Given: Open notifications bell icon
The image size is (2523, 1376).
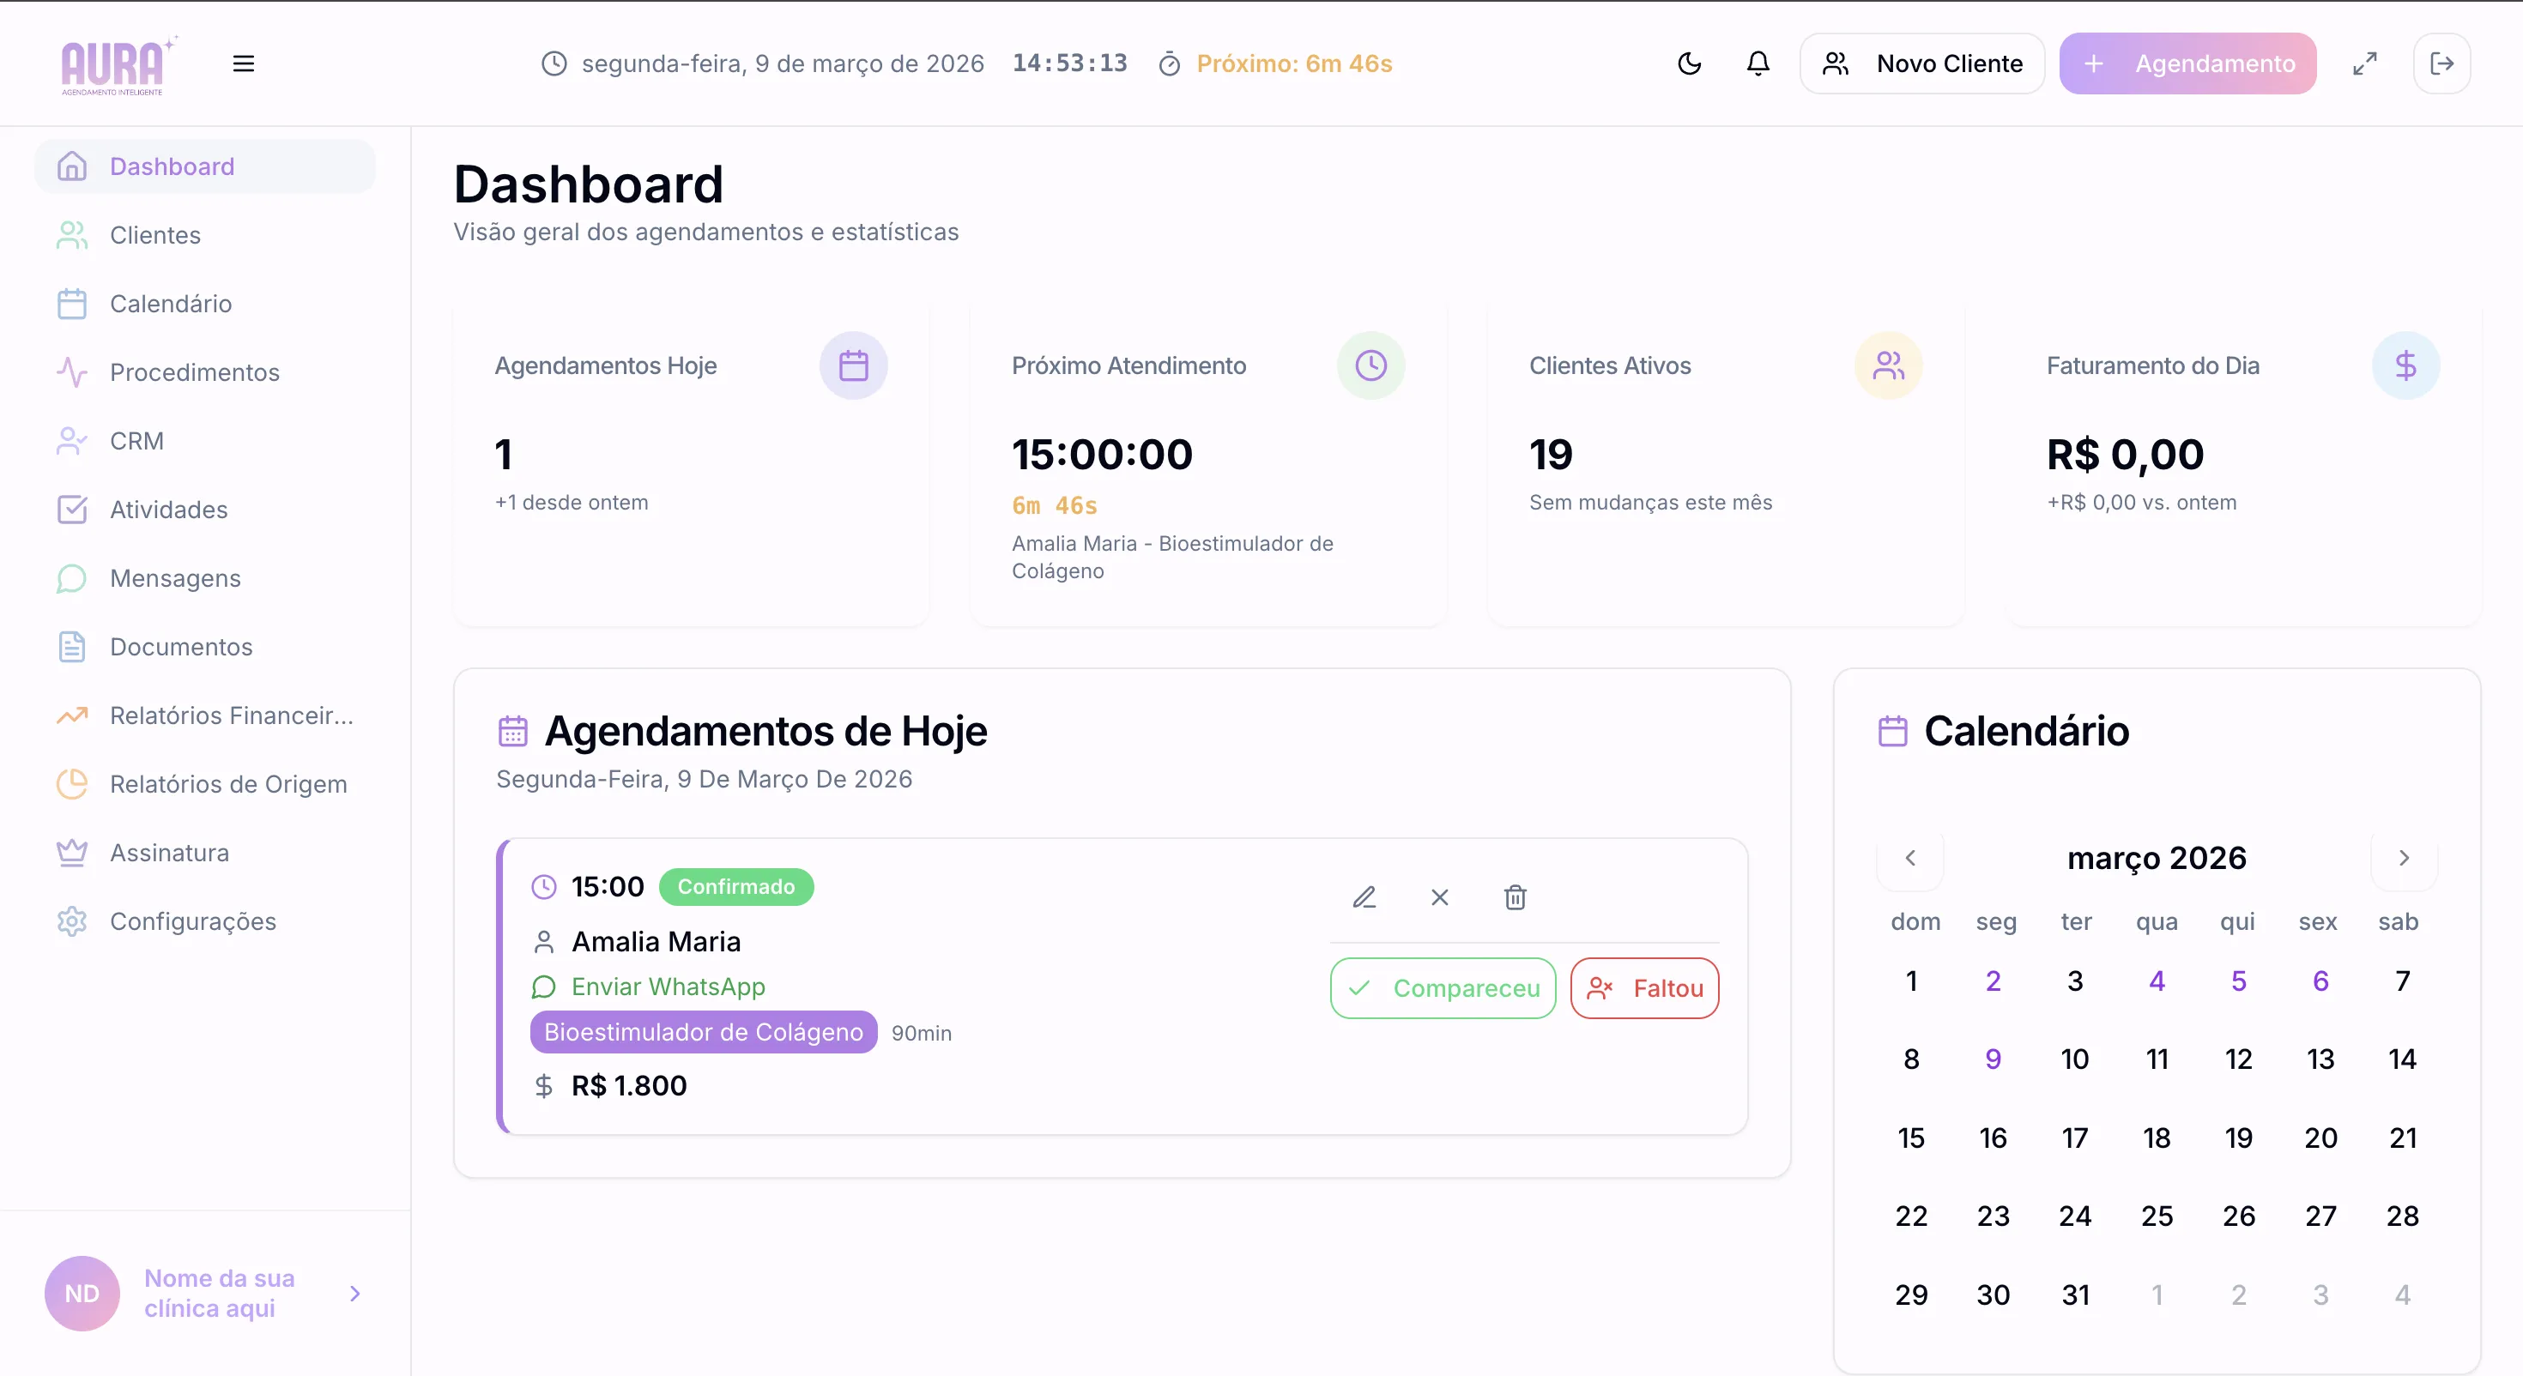Looking at the screenshot, I should click(x=1758, y=63).
